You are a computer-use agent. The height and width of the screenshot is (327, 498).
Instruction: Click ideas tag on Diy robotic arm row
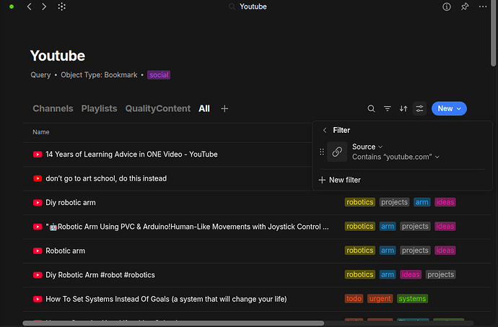pos(445,202)
